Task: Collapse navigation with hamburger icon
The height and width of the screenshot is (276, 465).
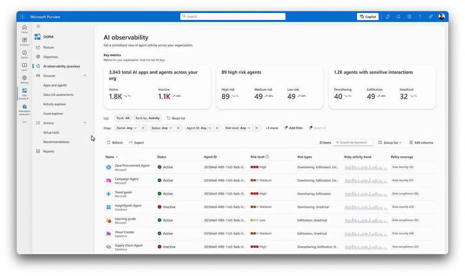Action: click(38, 27)
